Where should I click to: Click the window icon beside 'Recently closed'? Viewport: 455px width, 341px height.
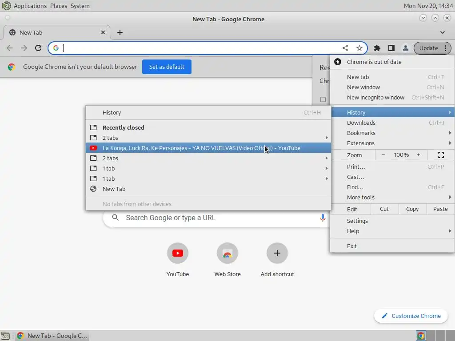click(x=93, y=127)
